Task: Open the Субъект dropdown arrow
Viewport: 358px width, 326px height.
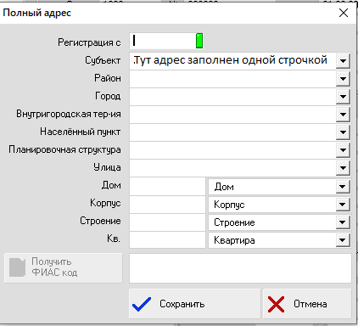Action: point(343,60)
